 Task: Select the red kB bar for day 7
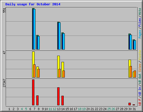coord(33,92)
